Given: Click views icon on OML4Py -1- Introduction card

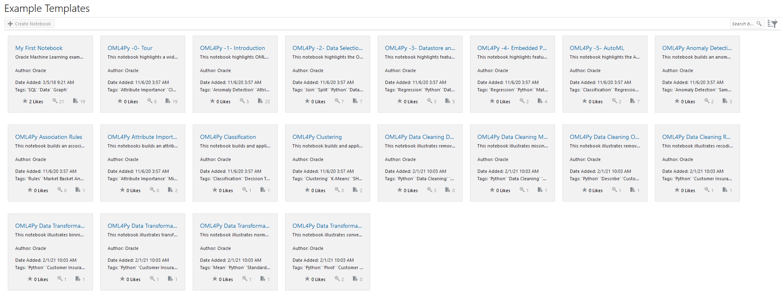Looking at the screenshot, I should point(242,101).
